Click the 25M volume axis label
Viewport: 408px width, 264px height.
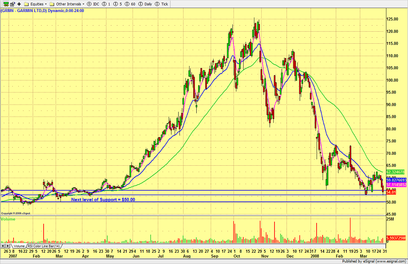click(x=390, y=219)
